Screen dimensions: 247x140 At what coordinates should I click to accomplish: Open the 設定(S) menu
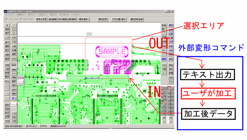[x=53, y=14]
